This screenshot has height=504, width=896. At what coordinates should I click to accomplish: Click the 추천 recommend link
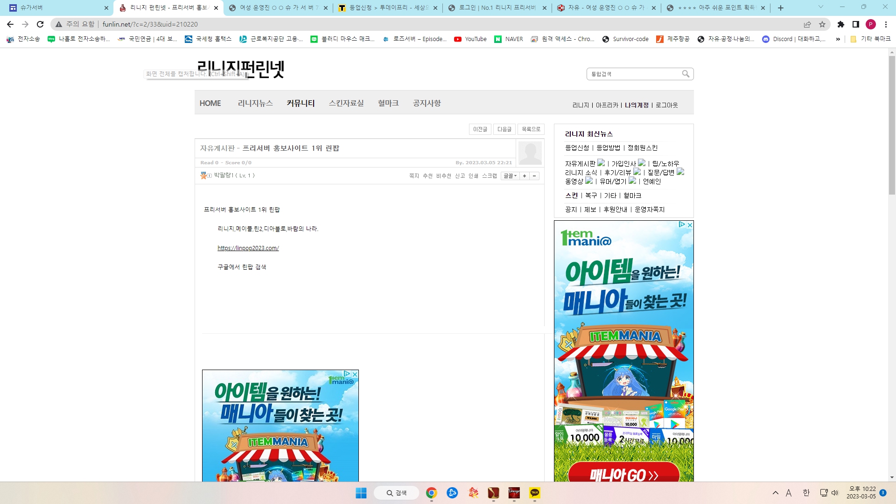pyautogui.click(x=428, y=176)
